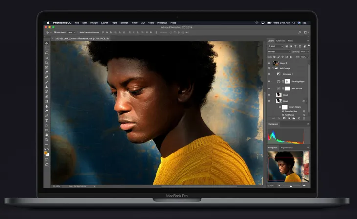357x219 pixels.
Task: Toggle visibility of Gaussian Blur filter
Action: (x=283, y=111)
